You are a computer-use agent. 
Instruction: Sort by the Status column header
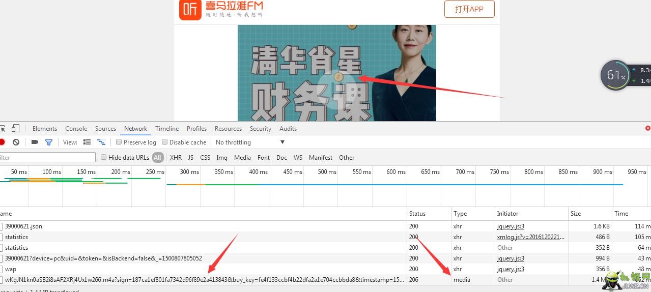(429, 214)
